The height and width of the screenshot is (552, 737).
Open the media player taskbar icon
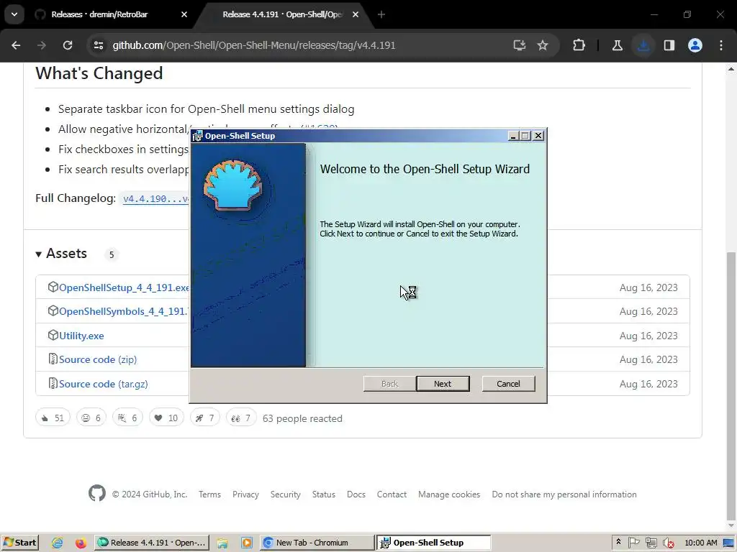[x=246, y=543]
